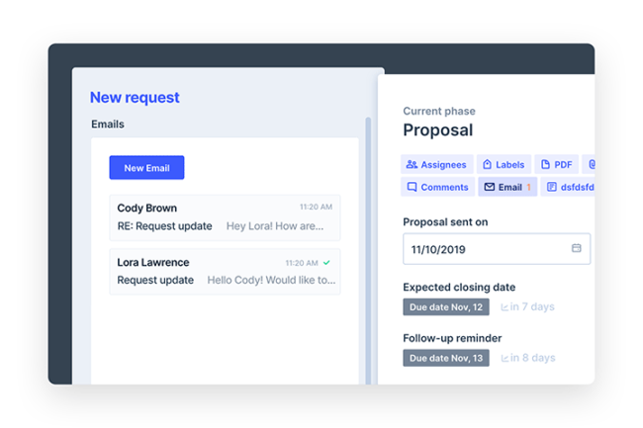
Task: Click the New Email button
Action: [146, 168]
